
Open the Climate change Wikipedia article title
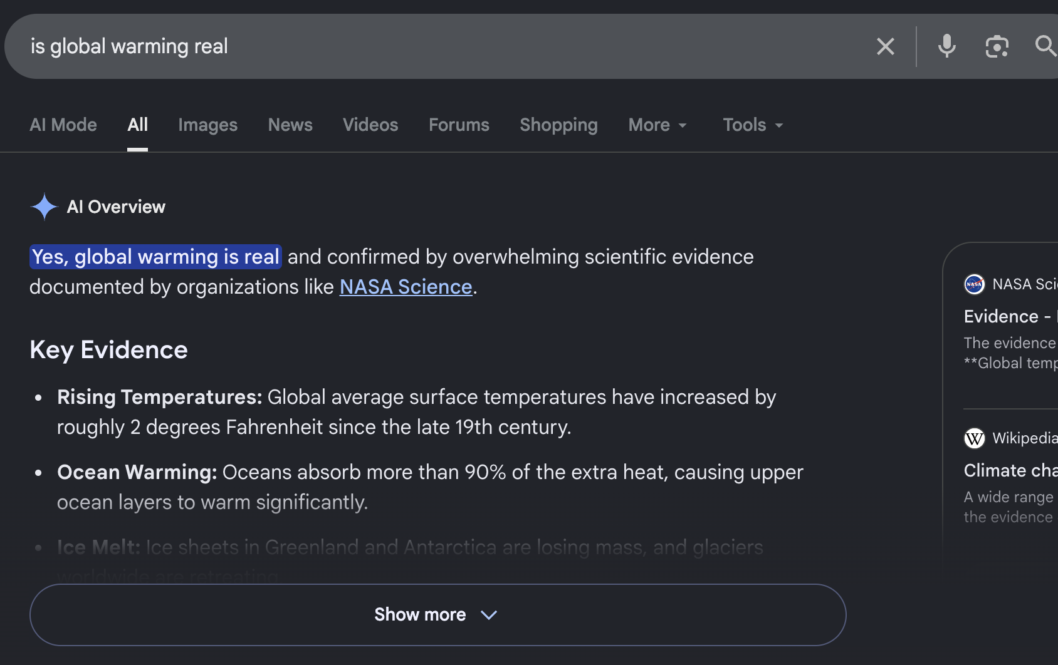1010,470
